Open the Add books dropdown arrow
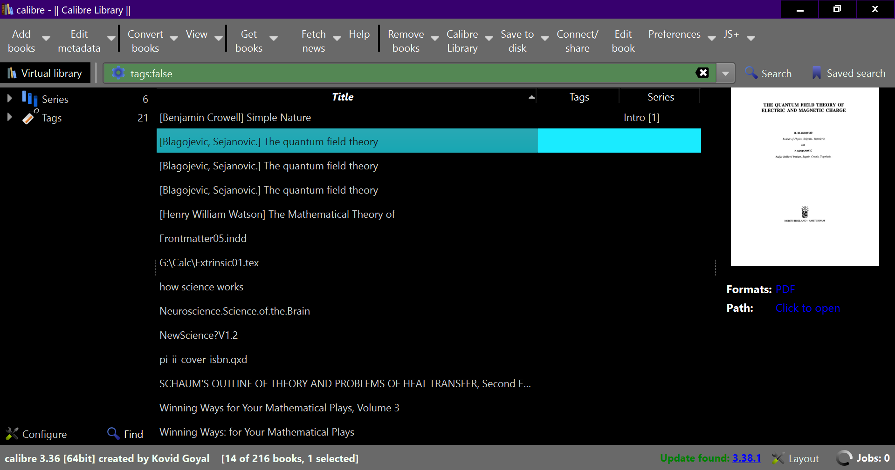895x470 pixels. coord(46,39)
